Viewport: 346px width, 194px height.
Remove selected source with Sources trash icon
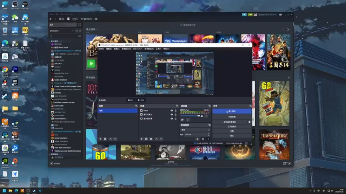pyautogui.click(x=146, y=139)
